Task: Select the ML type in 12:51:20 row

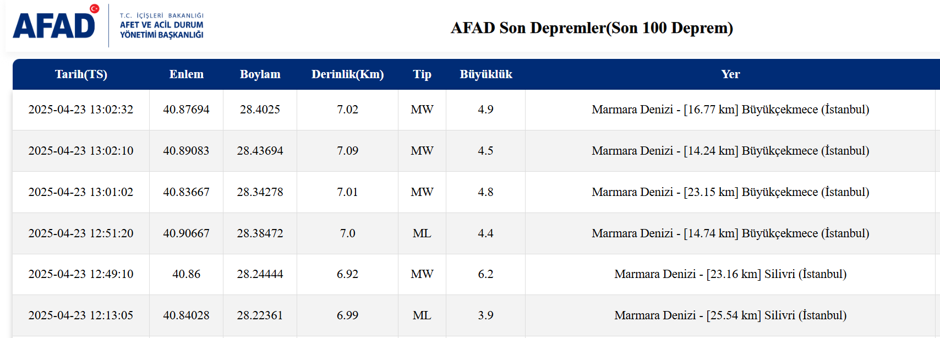Action: pyautogui.click(x=422, y=233)
